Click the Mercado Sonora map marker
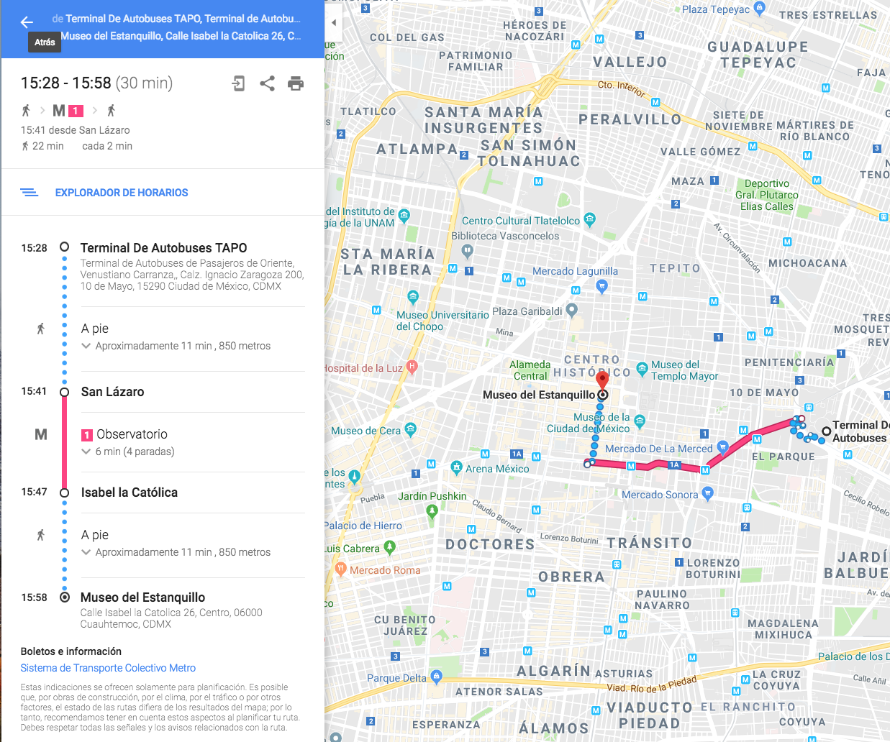Image resolution: width=890 pixels, height=742 pixels. click(707, 493)
